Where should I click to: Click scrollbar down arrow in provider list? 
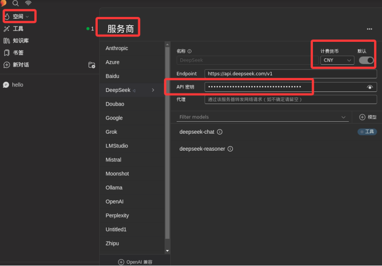[168, 251]
